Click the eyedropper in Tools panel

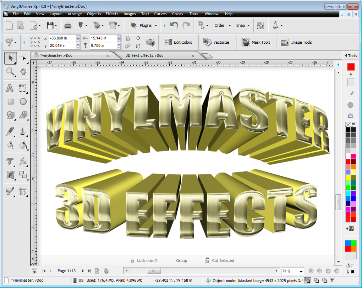351,94
